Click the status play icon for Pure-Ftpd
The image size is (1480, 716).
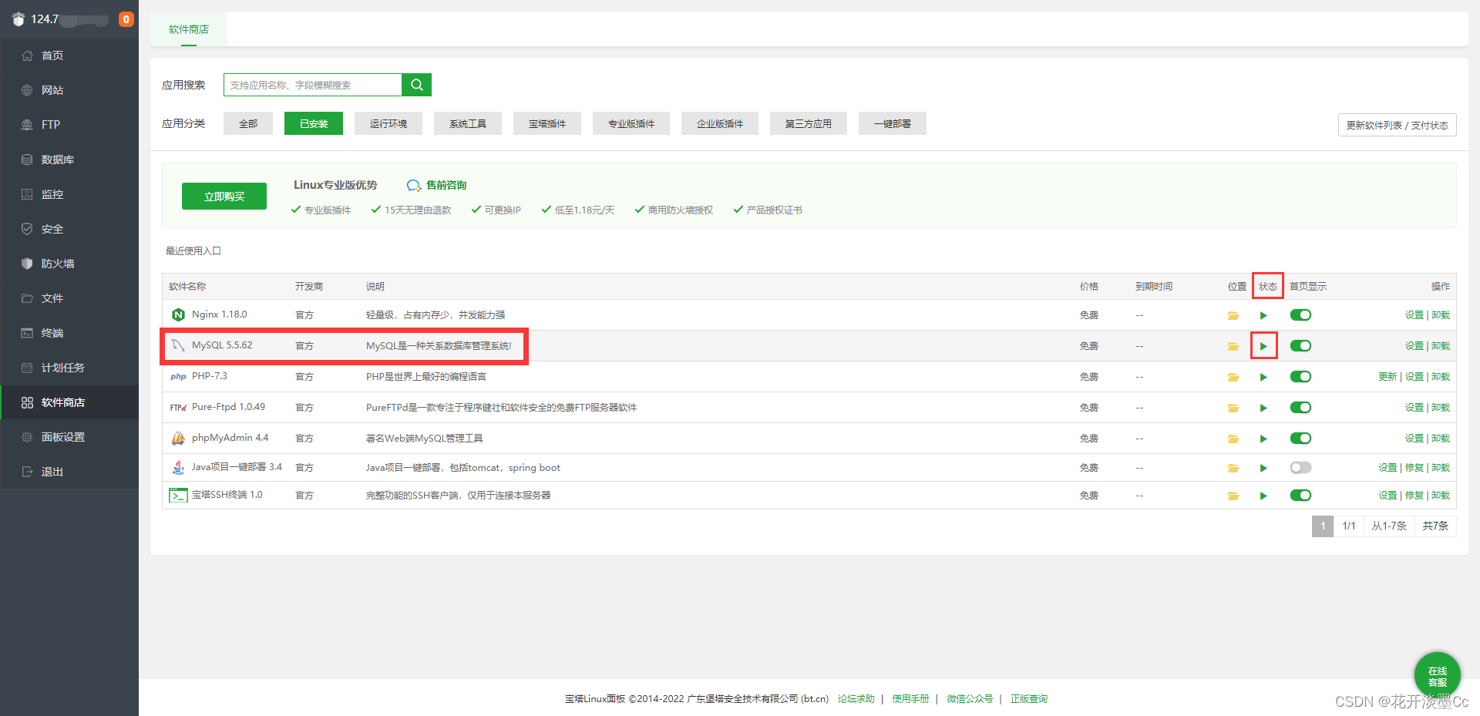(x=1263, y=408)
